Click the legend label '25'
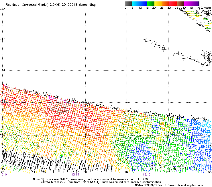This screenshot has height=187, width=212. pos(162,8)
